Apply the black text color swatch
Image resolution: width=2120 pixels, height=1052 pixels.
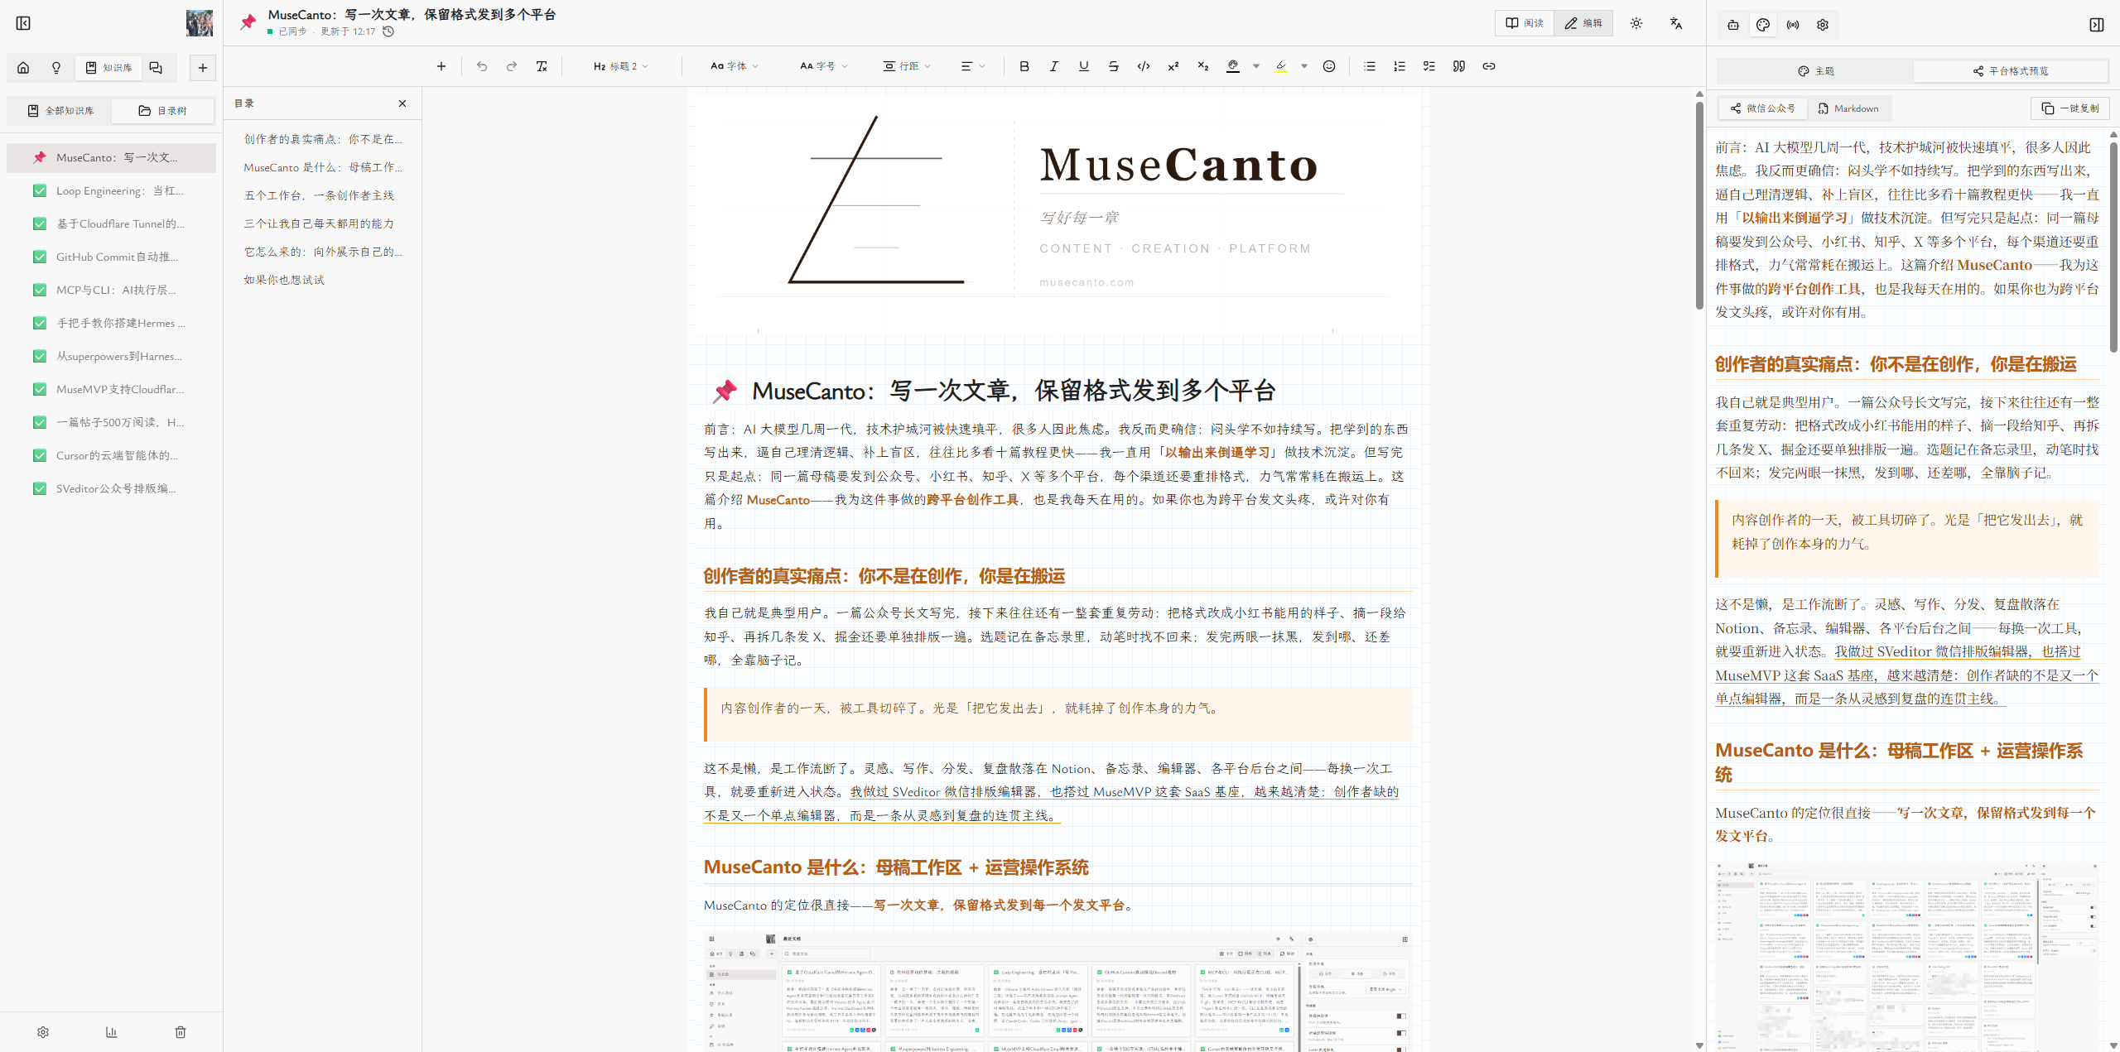coord(1233,66)
